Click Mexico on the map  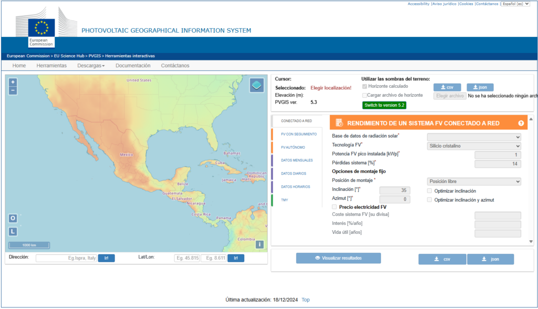tap(126, 155)
